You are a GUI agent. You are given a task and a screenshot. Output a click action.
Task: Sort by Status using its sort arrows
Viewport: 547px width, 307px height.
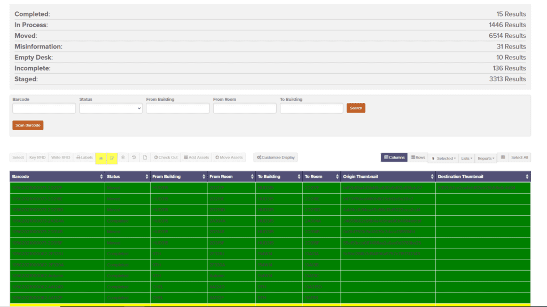[146, 177]
